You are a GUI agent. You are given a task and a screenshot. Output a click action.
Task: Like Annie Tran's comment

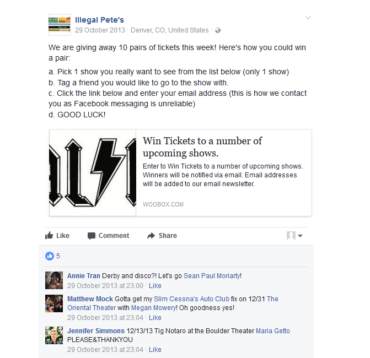click(155, 286)
